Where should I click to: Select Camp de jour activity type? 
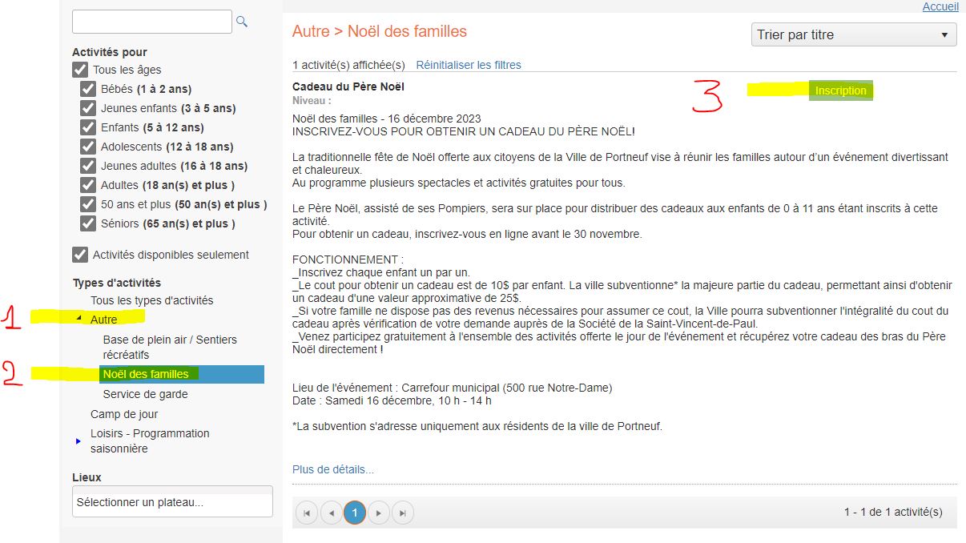pos(124,414)
